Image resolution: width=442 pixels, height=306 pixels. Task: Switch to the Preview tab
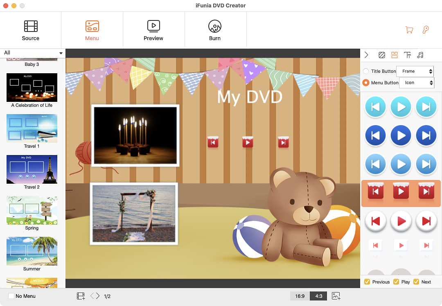(x=153, y=30)
